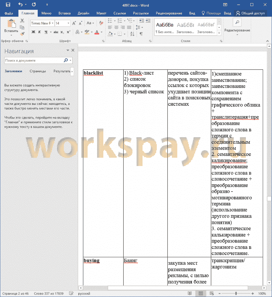Decrease font size with the smaller A icon

tap(80, 23)
